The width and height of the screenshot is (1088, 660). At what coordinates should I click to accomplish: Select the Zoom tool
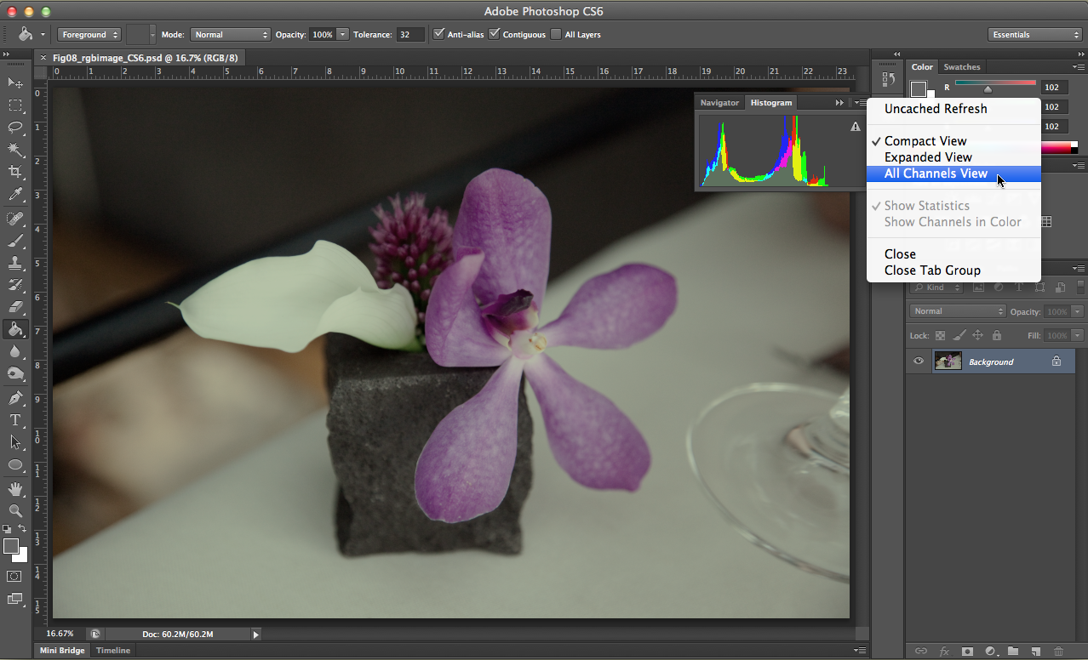coord(15,510)
